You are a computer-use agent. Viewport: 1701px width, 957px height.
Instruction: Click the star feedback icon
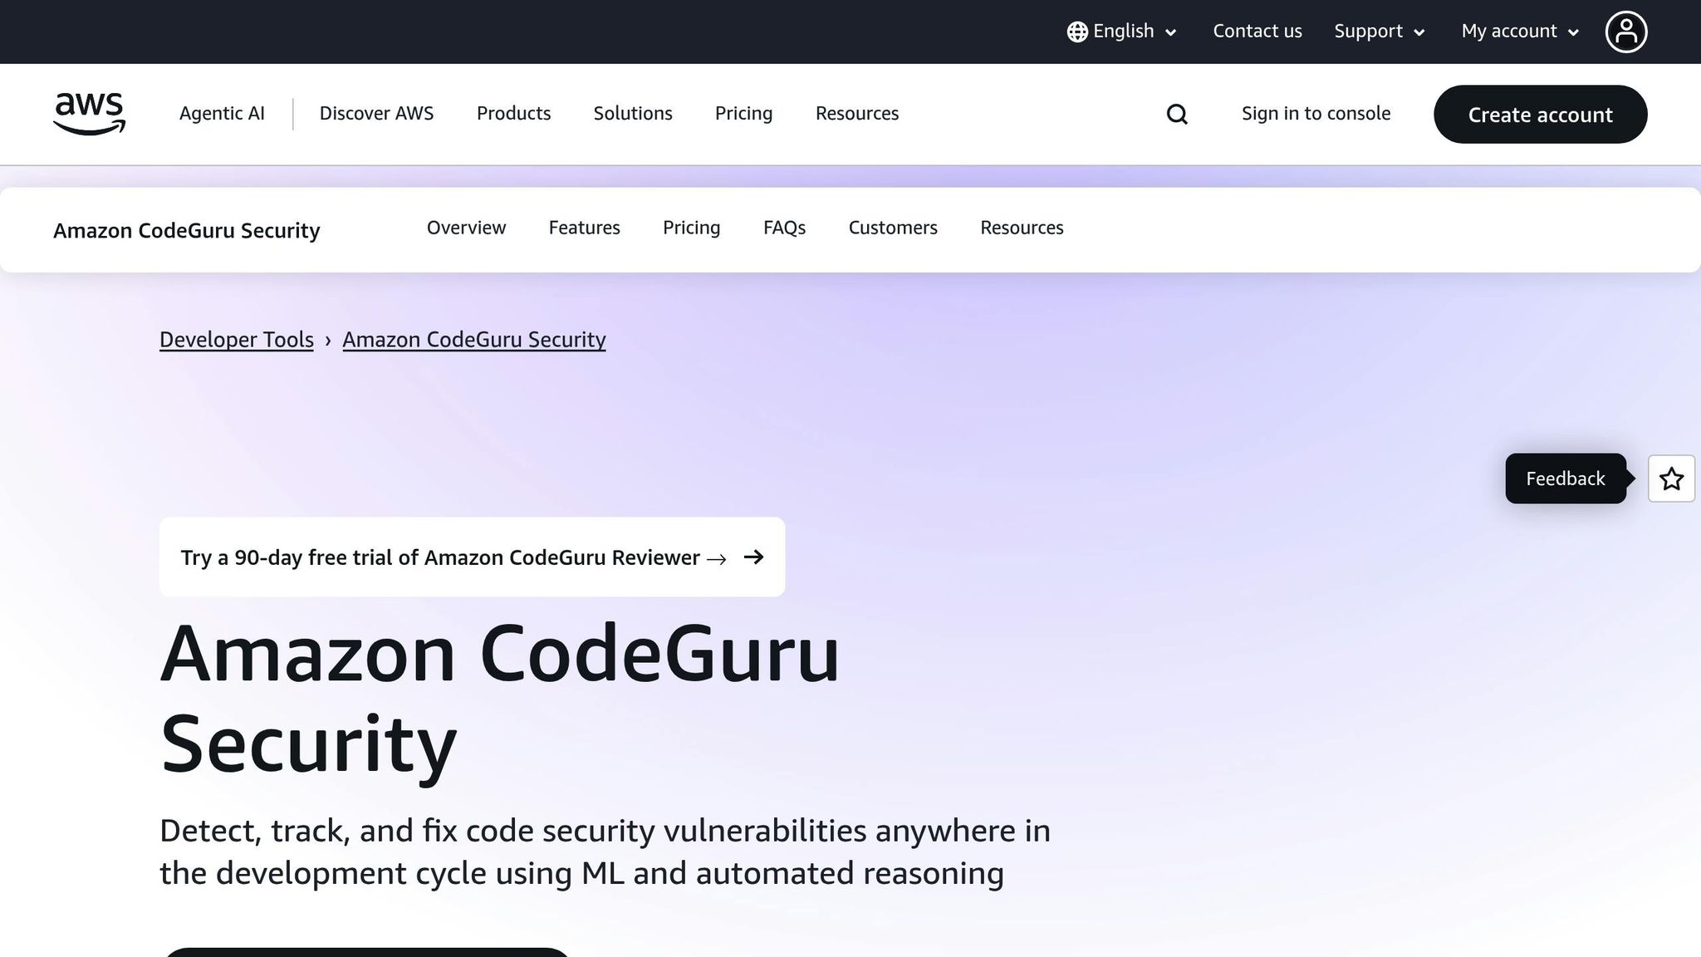point(1671,478)
